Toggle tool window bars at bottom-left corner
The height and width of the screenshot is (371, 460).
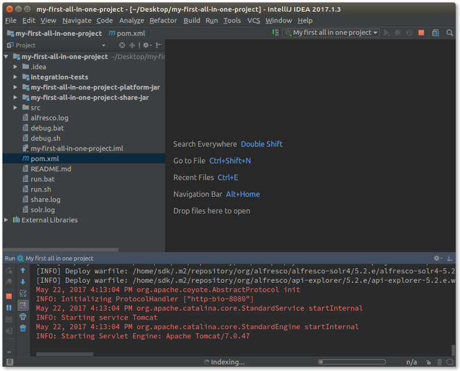point(10,362)
